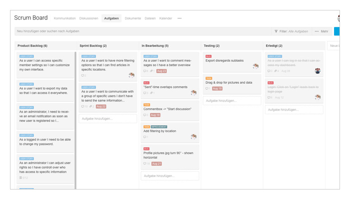
Task: Click Aufgabe hinzufügen in Testing column
Action: pyautogui.click(x=232, y=101)
